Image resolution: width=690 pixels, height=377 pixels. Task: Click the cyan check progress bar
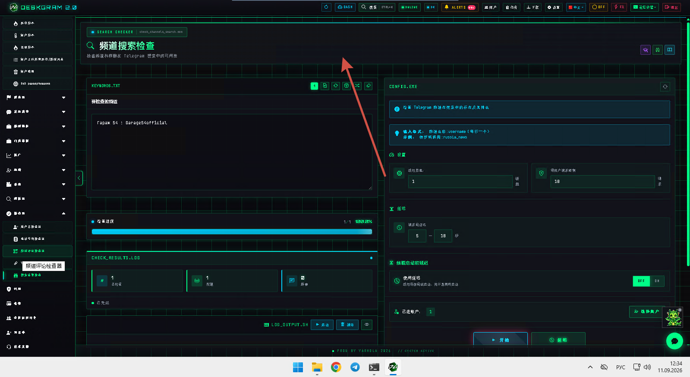[232, 232]
